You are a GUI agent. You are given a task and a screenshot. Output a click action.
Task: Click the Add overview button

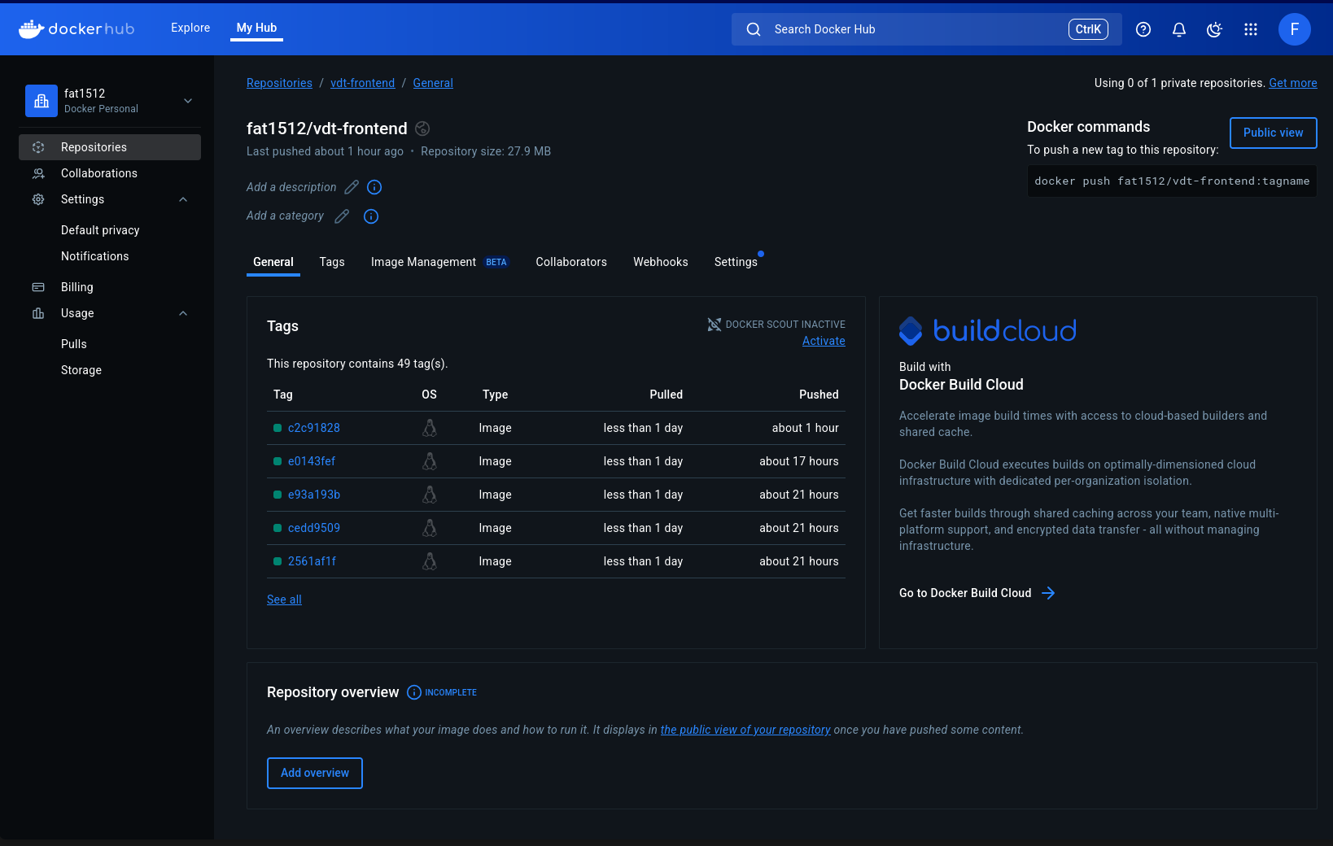click(315, 773)
